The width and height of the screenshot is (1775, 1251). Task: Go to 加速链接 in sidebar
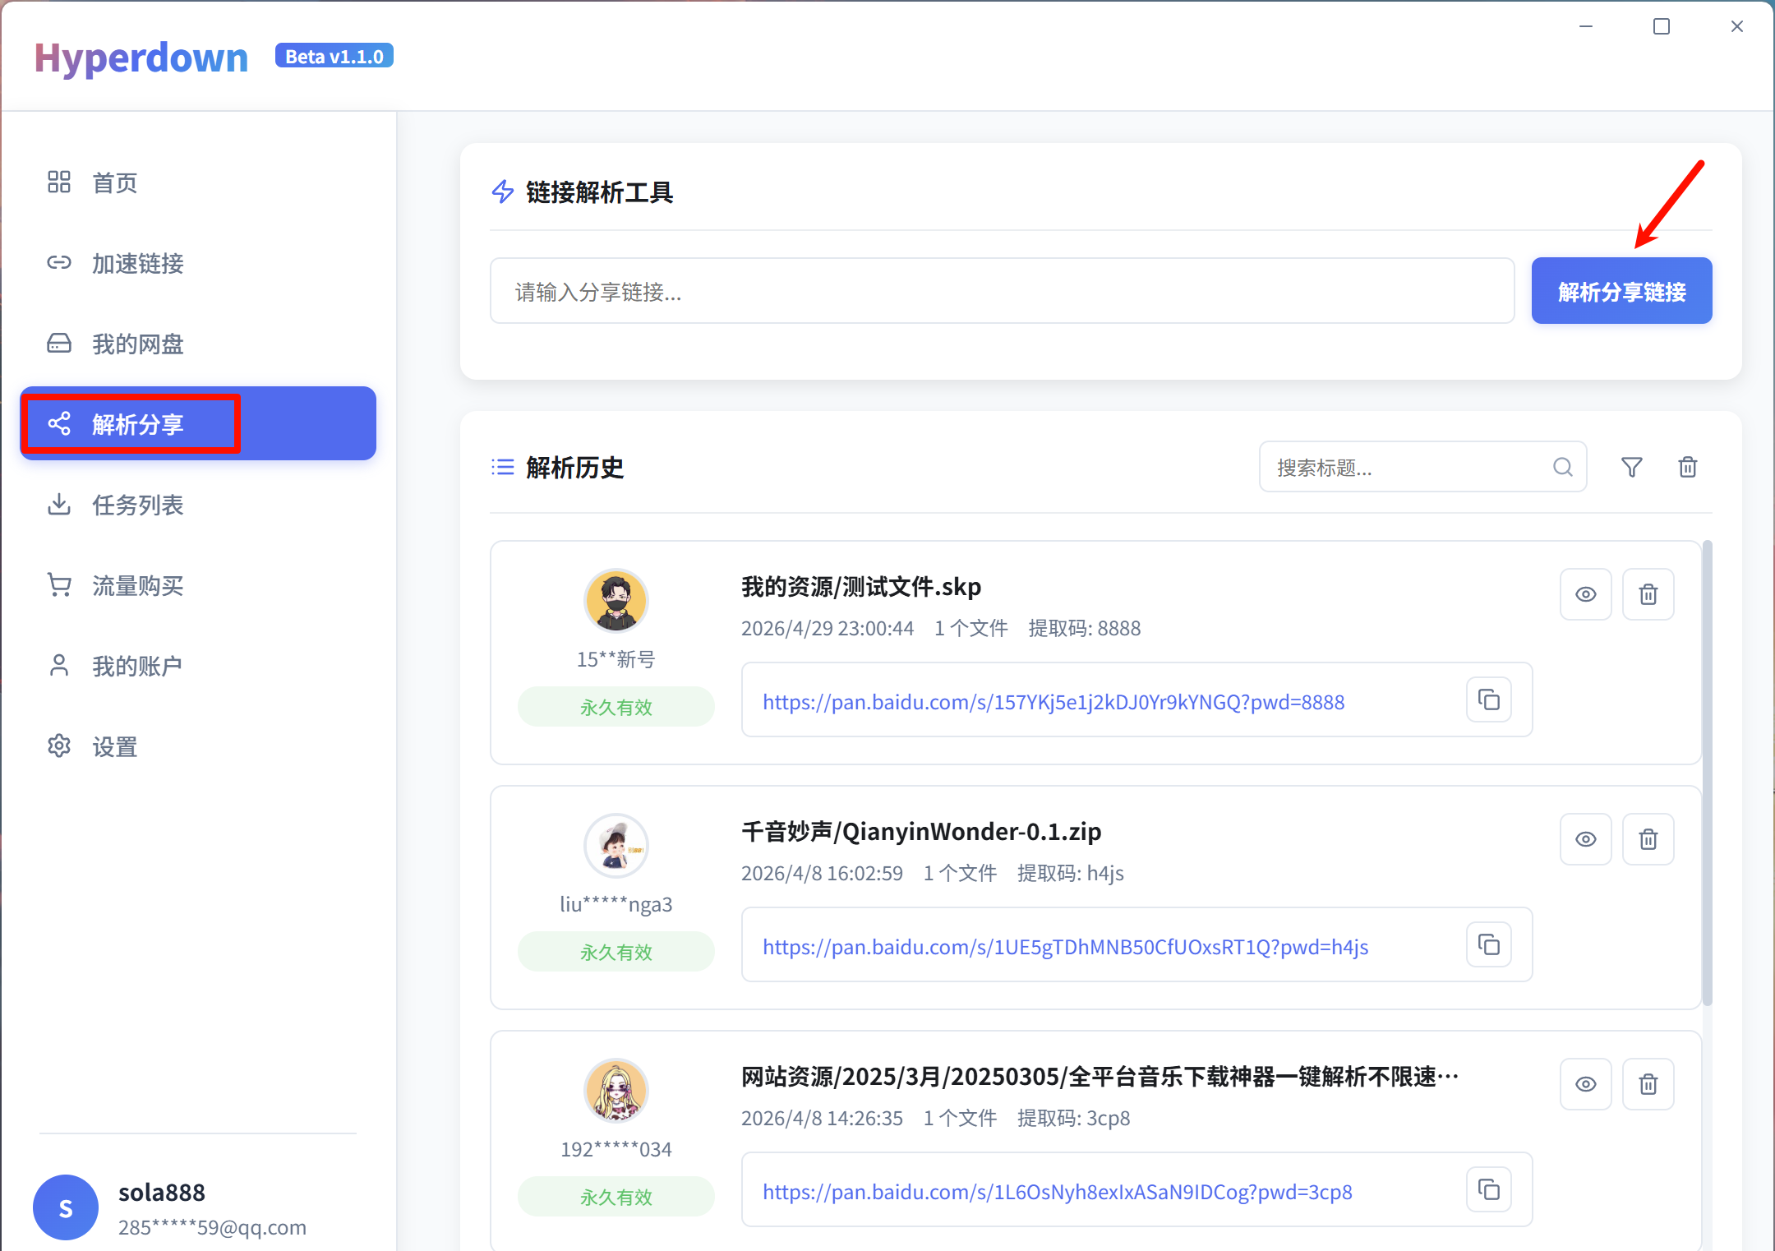[x=198, y=263]
